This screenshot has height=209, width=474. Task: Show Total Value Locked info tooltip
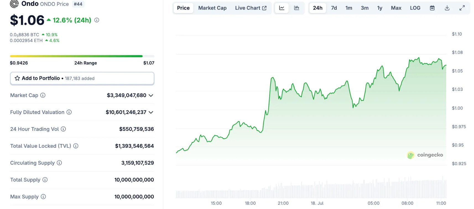(76, 146)
